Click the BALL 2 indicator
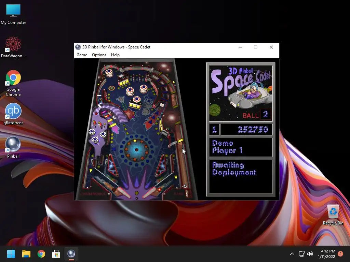This screenshot has width=350, height=262. (x=256, y=115)
